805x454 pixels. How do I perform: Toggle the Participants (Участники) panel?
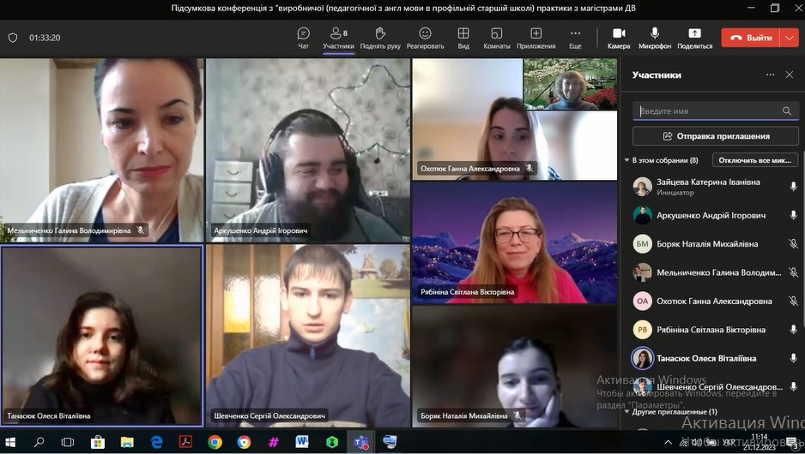point(338,38)
